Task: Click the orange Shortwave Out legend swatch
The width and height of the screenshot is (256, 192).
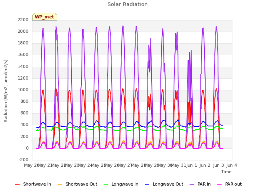Action: [x=60, y=185]
